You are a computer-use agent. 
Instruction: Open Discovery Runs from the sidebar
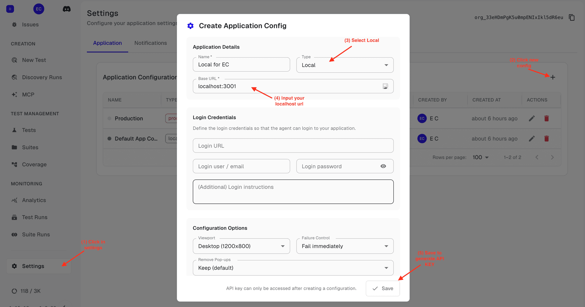click(42, 77)
